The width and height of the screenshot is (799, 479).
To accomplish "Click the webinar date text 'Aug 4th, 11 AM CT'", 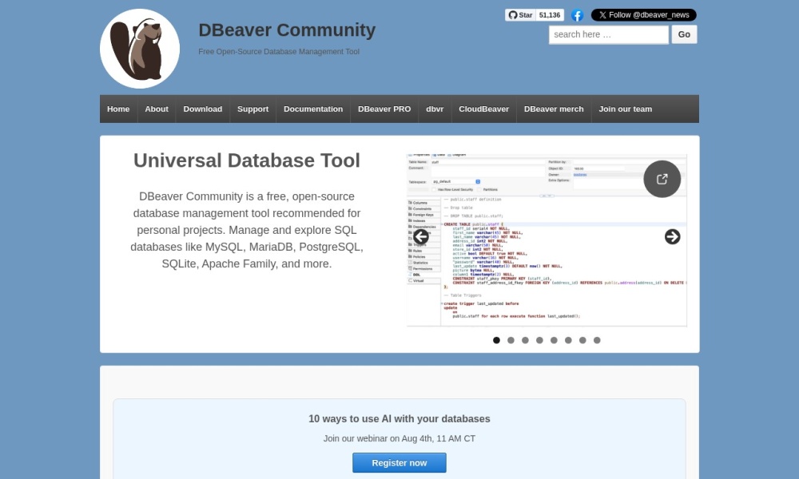I will pos(438,438).
